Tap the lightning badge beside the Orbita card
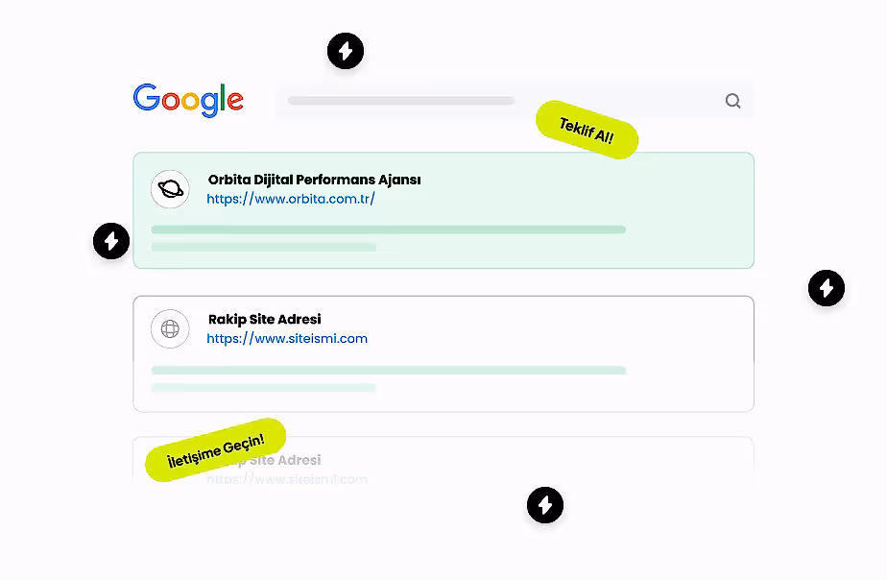This screenshot has height=580, width=887. pos(111,240)
